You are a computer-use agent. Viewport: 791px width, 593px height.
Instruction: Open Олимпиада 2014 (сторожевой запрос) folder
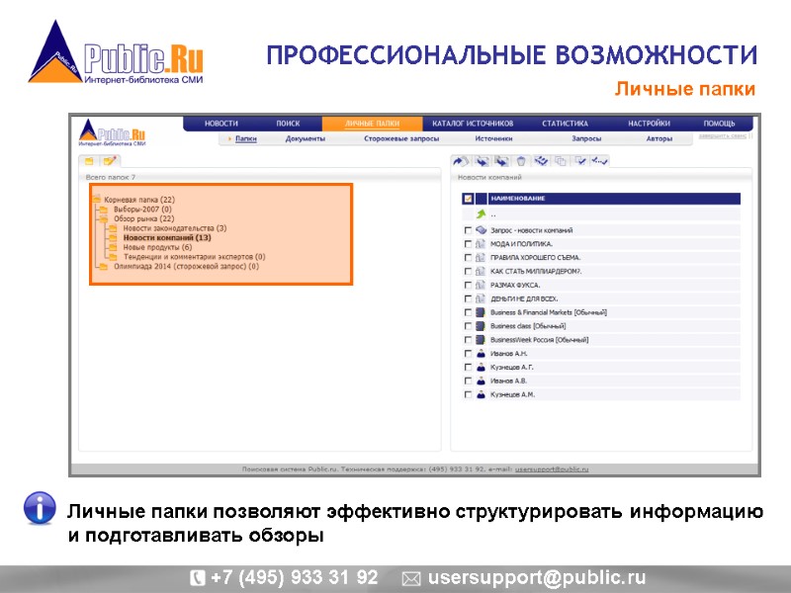tap(186, 266)
